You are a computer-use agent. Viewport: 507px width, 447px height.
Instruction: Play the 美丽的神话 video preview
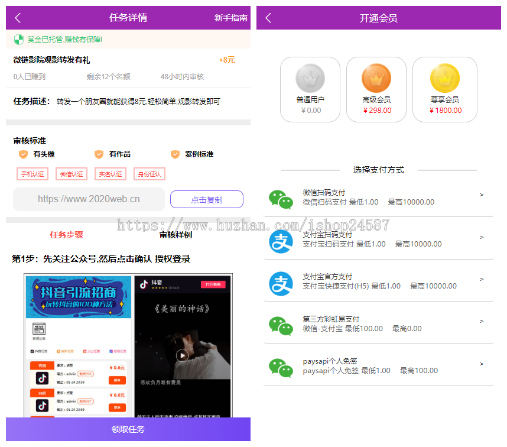click(x=183, y=355)
